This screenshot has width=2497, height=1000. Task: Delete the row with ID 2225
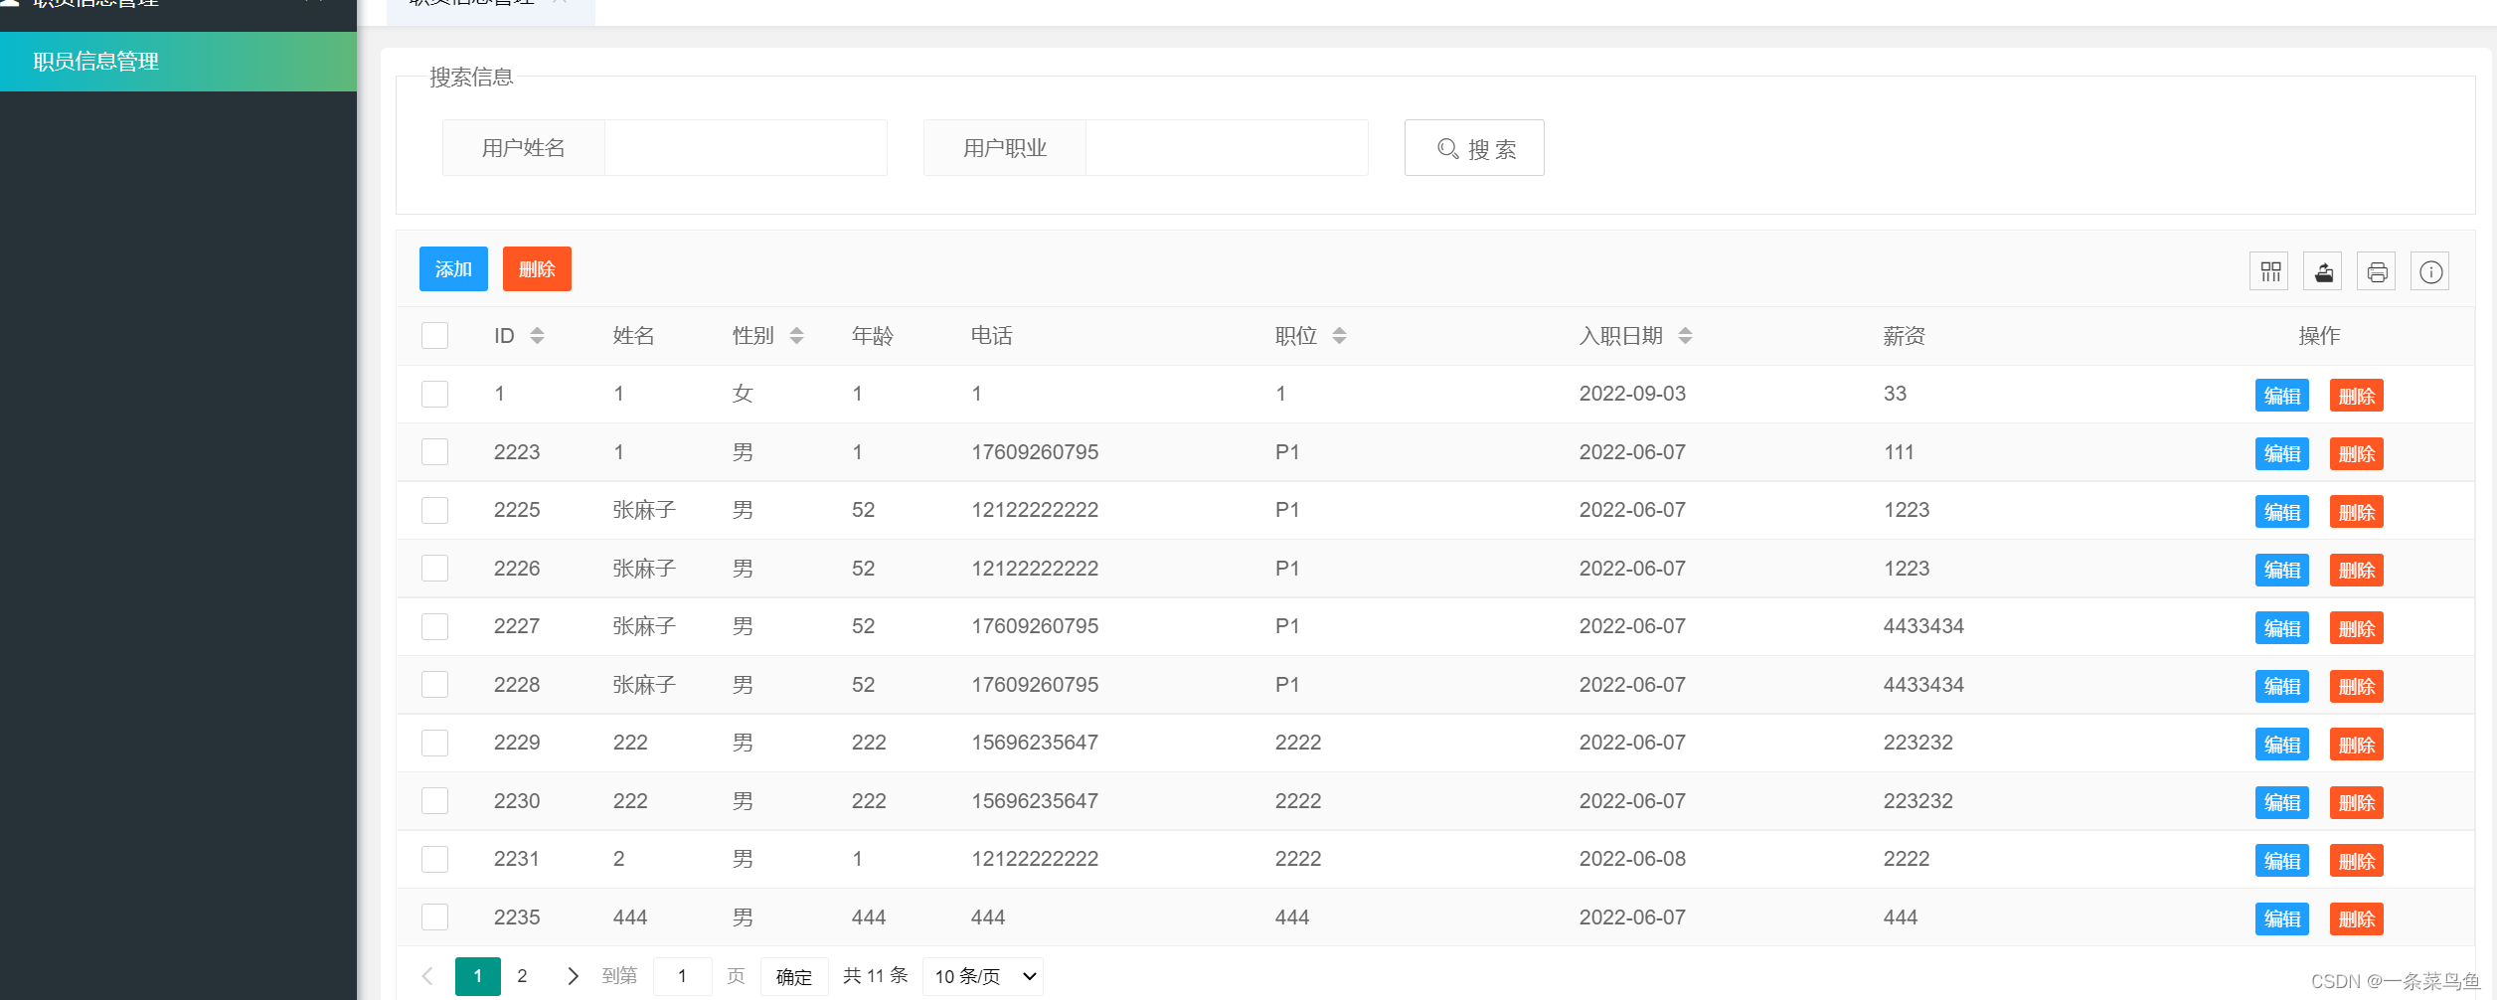[2357, 512]
